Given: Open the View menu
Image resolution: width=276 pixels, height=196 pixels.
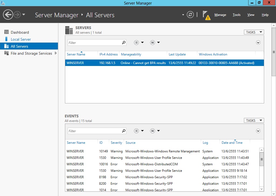Looking at the screenshot, I should 251,15.
